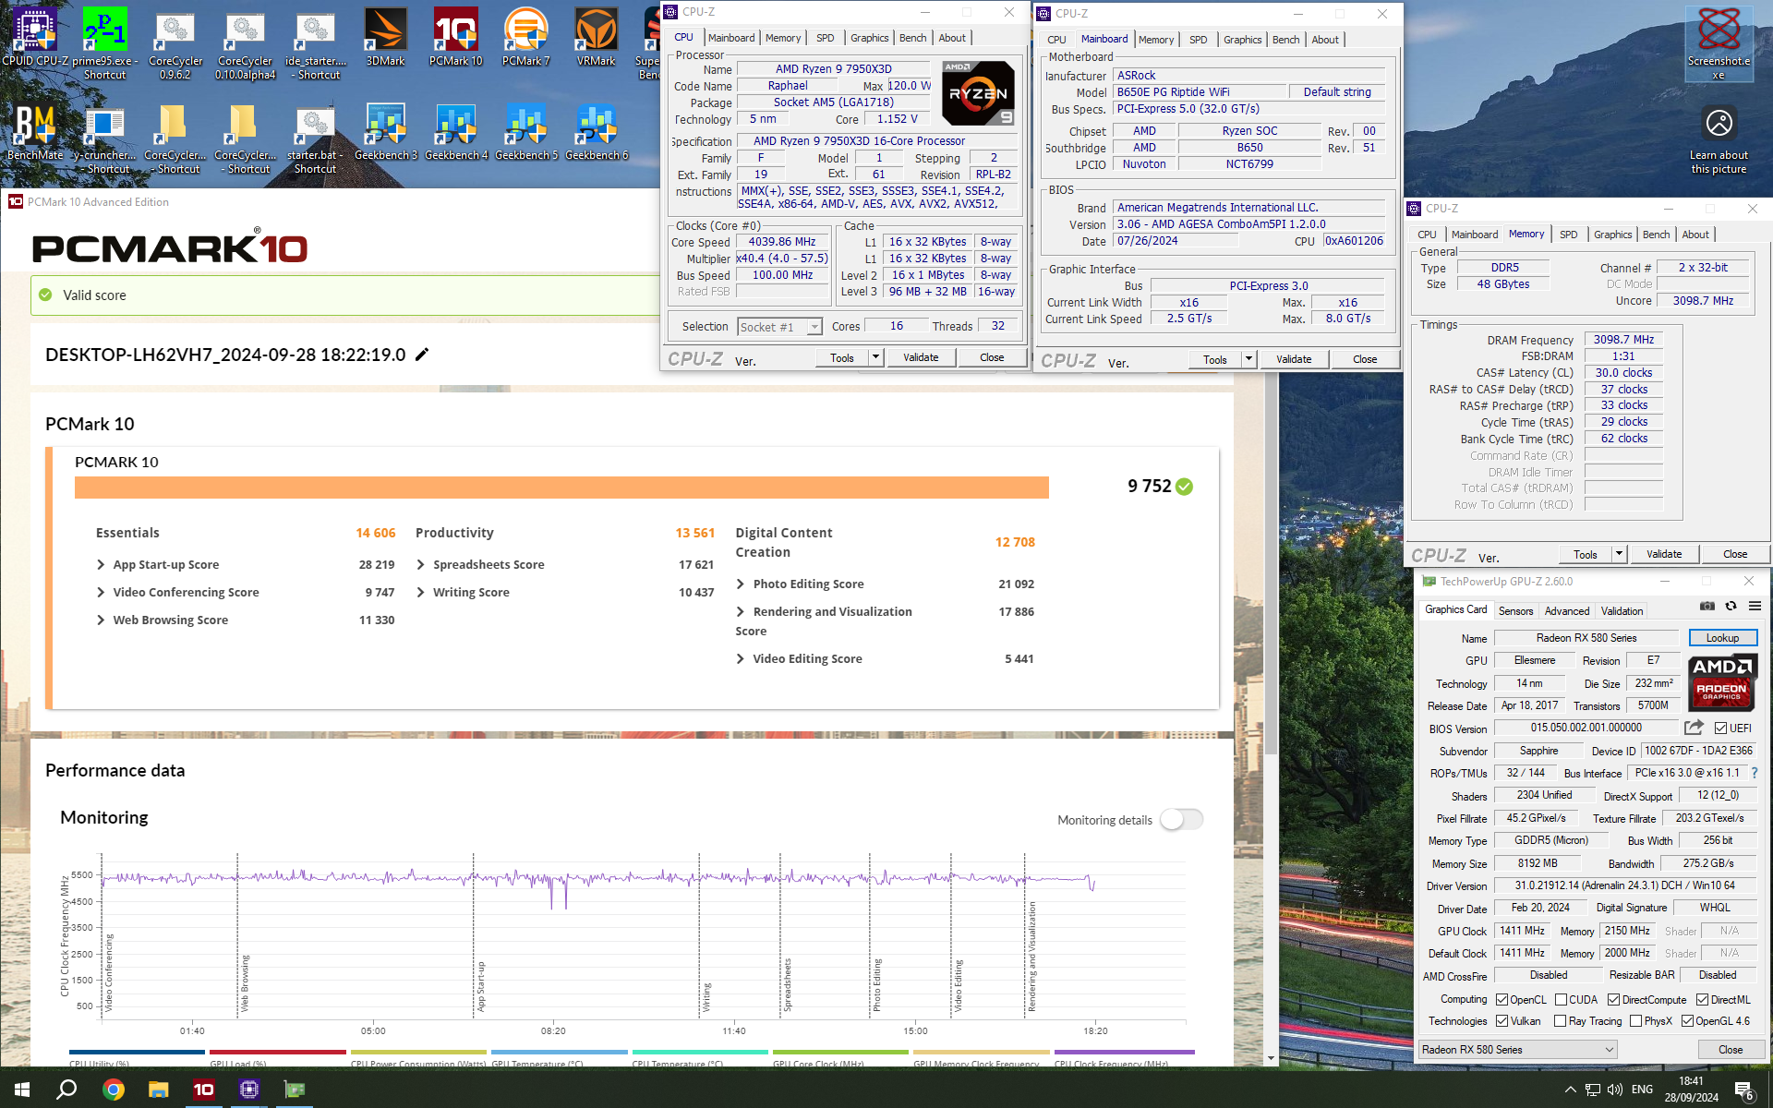This screenshot has height=1108, width=1773.
Task: Open PCMark 7 desktop icon
Action: point(526,39)
